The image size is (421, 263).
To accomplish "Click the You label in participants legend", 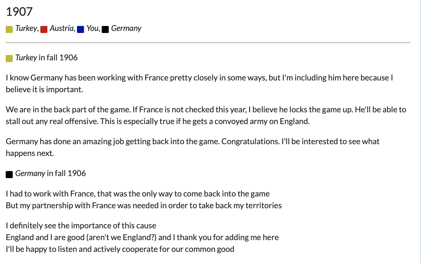I will click(92, 28).
